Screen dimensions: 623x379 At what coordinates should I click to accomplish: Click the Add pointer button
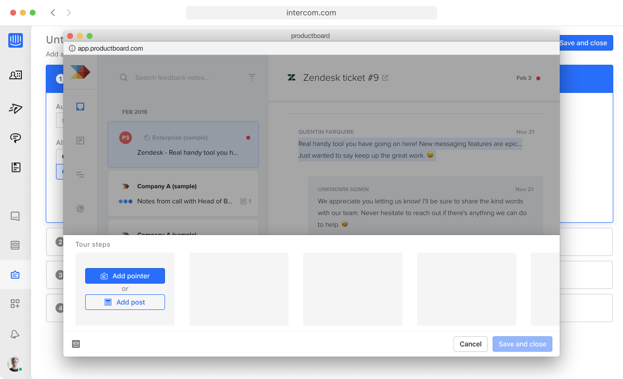[125, 276]
